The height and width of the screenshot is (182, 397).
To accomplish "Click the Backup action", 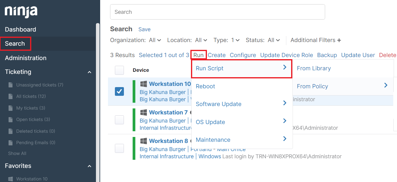I will (327, 55).
